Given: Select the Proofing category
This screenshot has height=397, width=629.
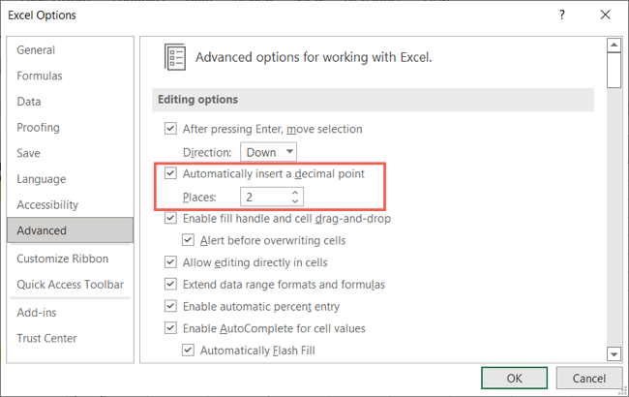Looking at the screenshot, I should (39, 128).
